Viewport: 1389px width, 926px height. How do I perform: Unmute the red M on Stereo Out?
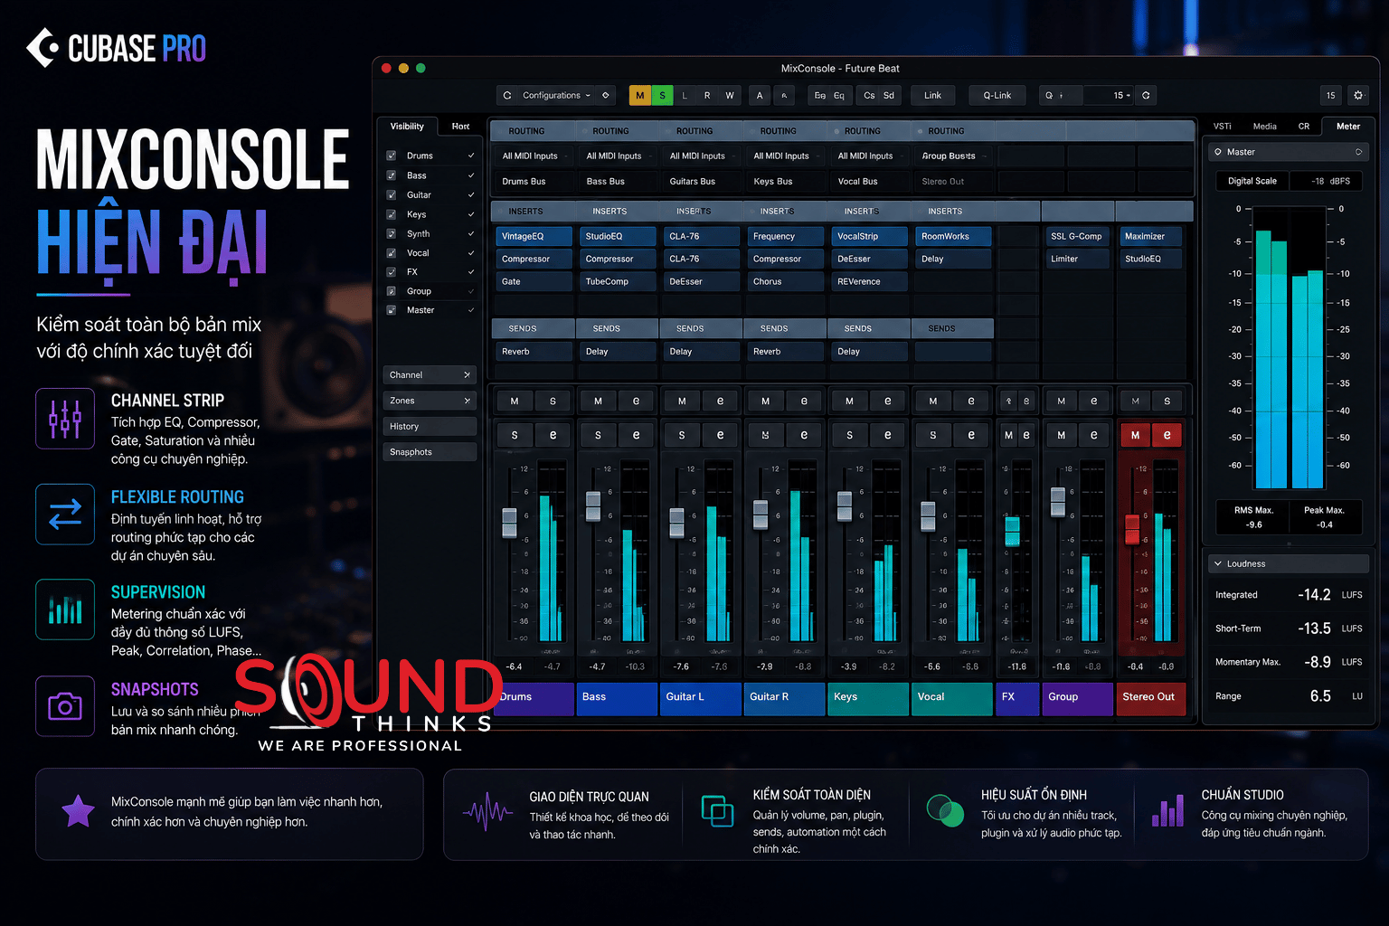point(1136,435)
